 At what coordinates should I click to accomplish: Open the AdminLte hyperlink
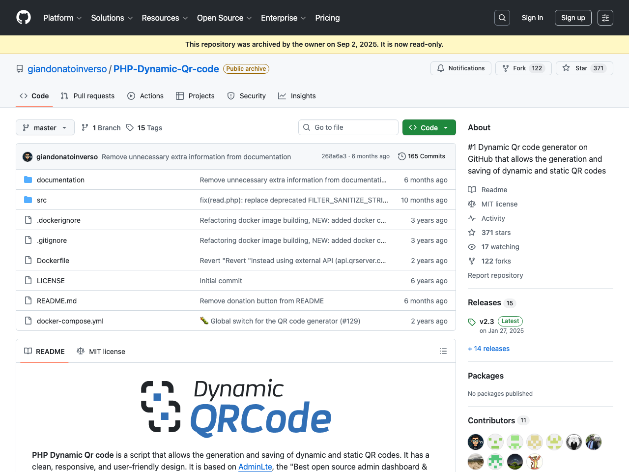255,467
